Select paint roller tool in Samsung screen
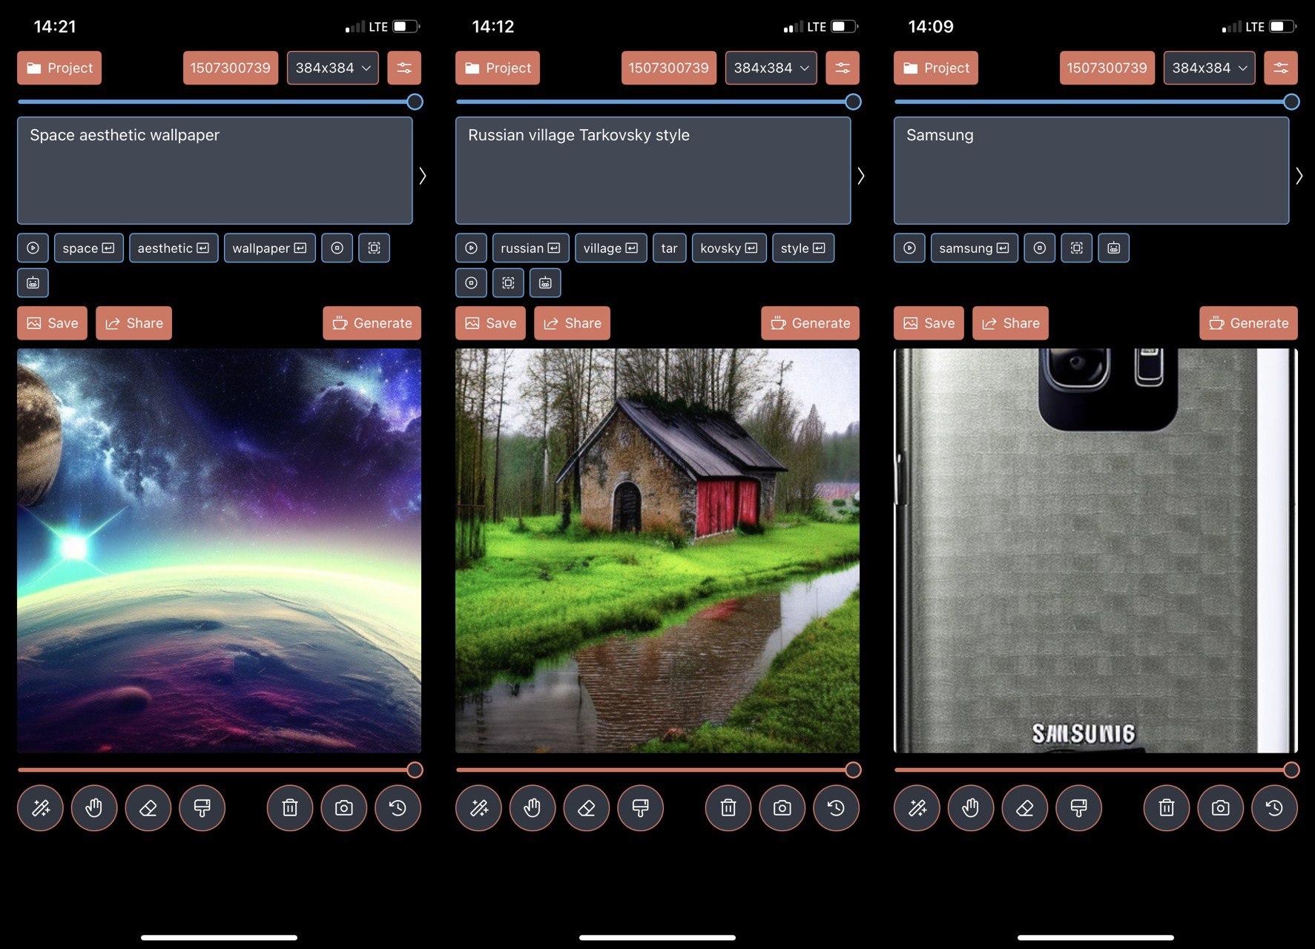Screen dimensions: 1315x949 click(1079, 807)
